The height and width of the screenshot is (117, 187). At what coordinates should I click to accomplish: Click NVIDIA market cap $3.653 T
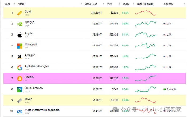(x=97, y=24)
